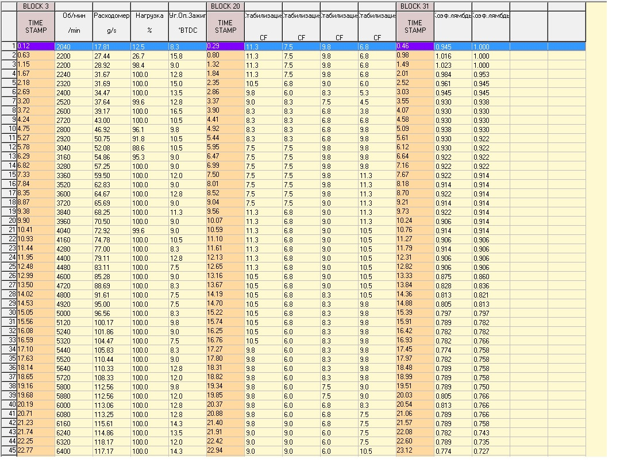
Task: Select the lambda cell 0.875
Action: click(453, 277)
